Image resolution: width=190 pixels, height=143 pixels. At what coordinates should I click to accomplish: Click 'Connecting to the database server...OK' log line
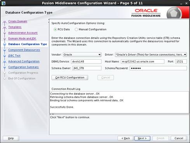pyautogui.click(x=75, y=94)
